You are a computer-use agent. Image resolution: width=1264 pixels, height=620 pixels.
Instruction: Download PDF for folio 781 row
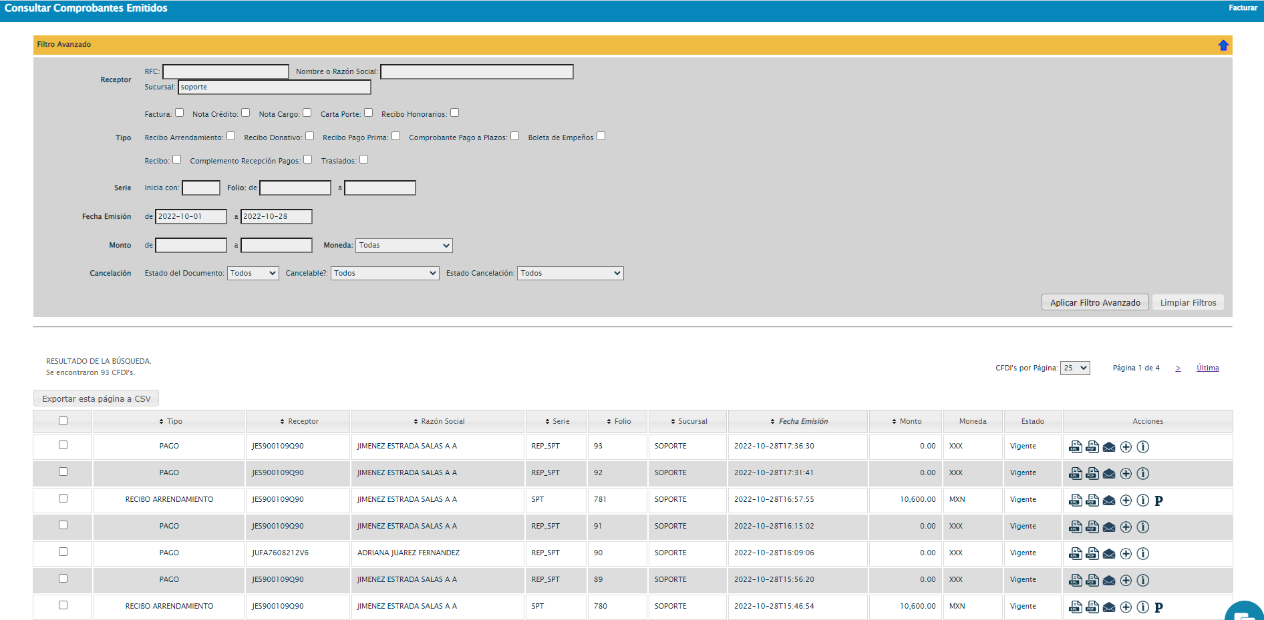[x=1092, y=500]
